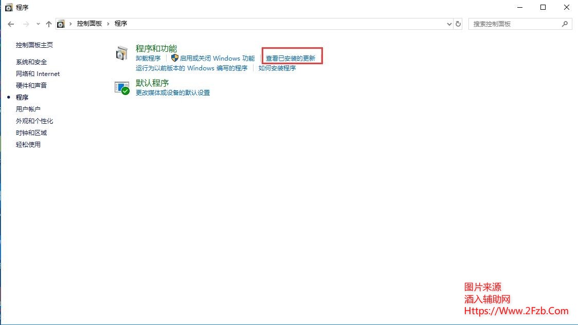Open 系统和安全 category
Viewport: 578px width, 325px height.
(31, 62)
